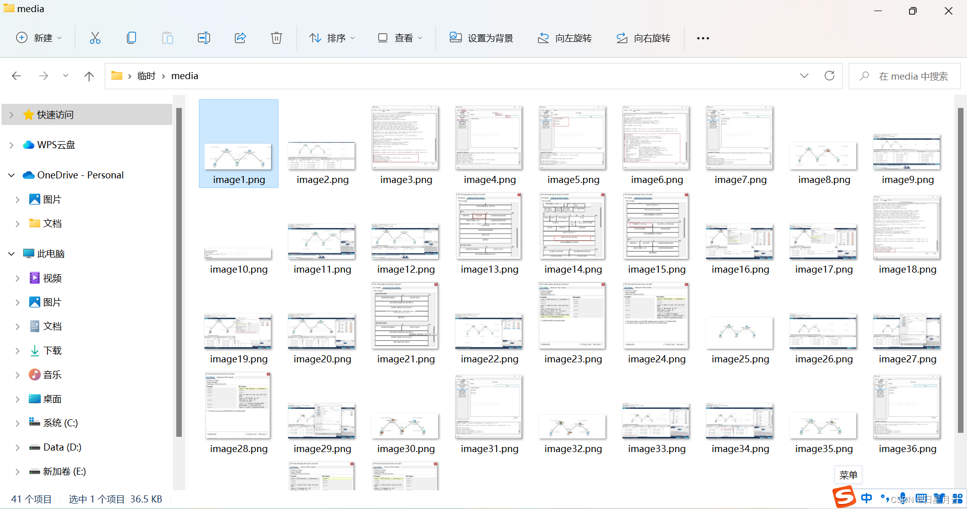967x509 pixels.
Task: Open the 查看 view dropdown
Action: click(x=400, y=38)
